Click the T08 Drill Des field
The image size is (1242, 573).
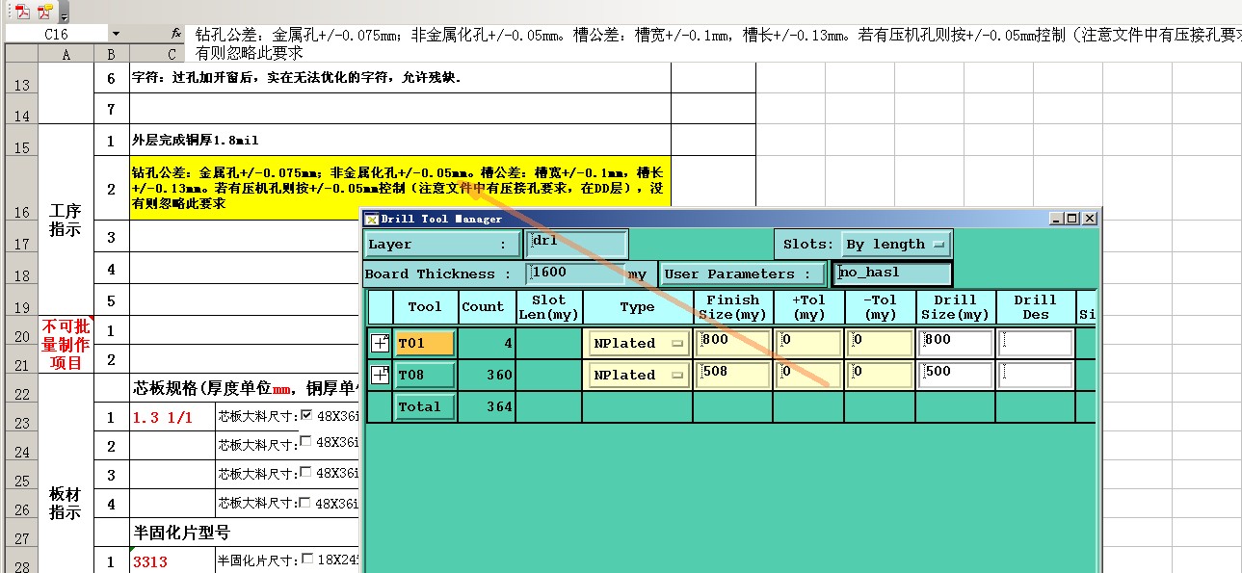point(1036,375)
